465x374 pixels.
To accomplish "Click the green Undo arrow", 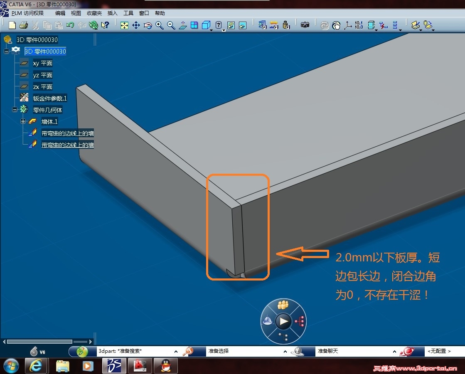I will coord(70,25).
